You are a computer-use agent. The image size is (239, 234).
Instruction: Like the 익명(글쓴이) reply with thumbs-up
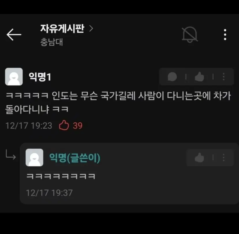(x=199, y=157)
